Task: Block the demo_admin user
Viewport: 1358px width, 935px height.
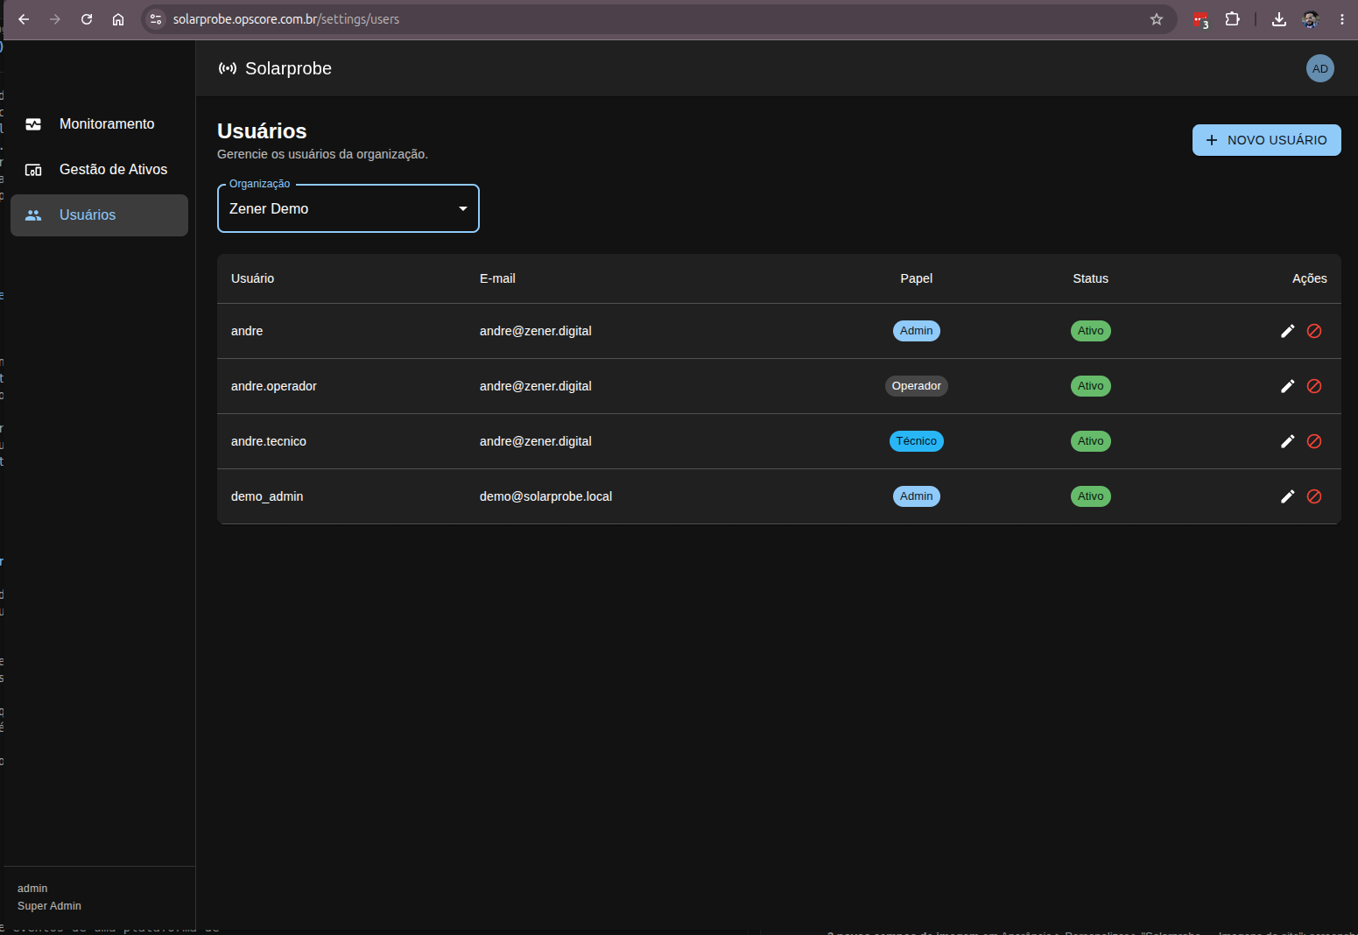Action: click(x=1314, y=496)
